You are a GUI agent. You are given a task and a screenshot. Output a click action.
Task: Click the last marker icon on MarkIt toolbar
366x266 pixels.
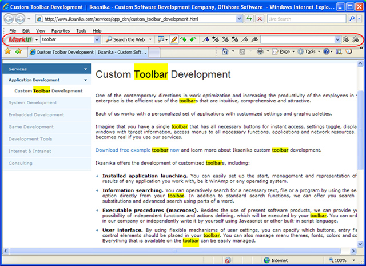356,39
